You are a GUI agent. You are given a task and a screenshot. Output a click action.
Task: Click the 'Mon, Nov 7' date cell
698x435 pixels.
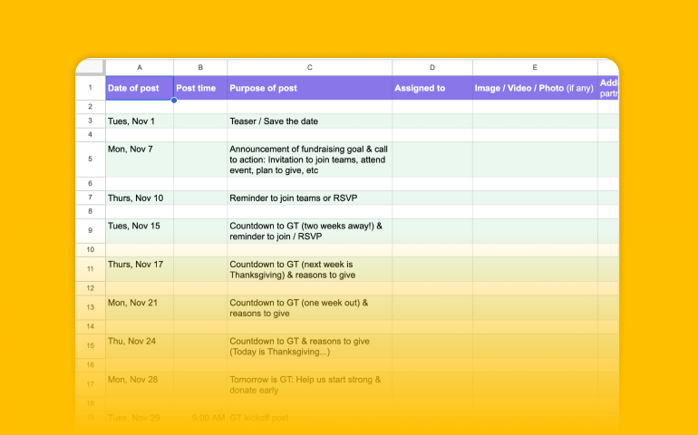click(x=140, y=159)
